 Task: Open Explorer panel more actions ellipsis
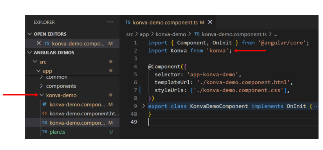(x=110, y=22)
